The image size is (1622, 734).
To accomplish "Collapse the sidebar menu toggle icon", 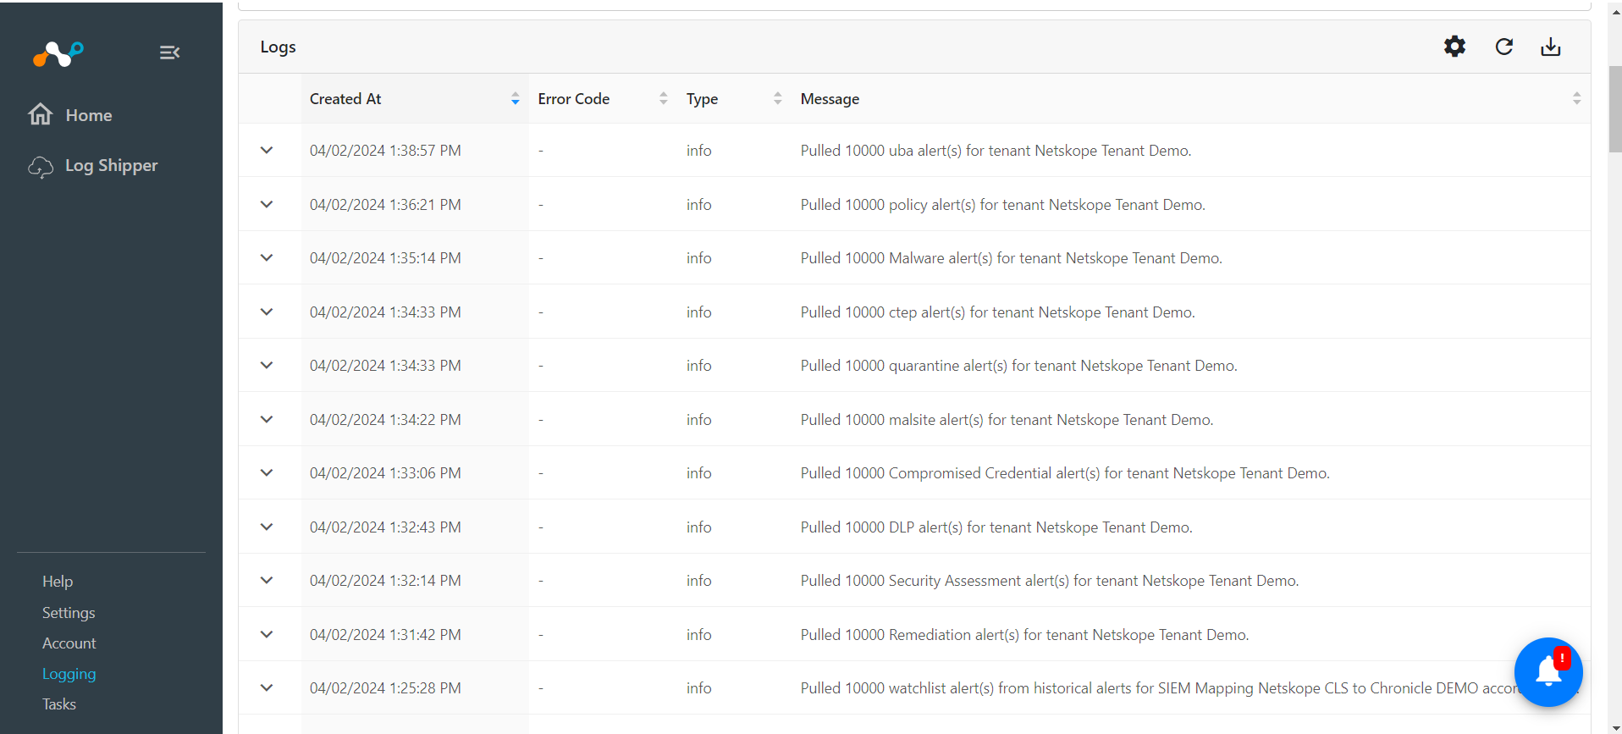I will [169, 52].
